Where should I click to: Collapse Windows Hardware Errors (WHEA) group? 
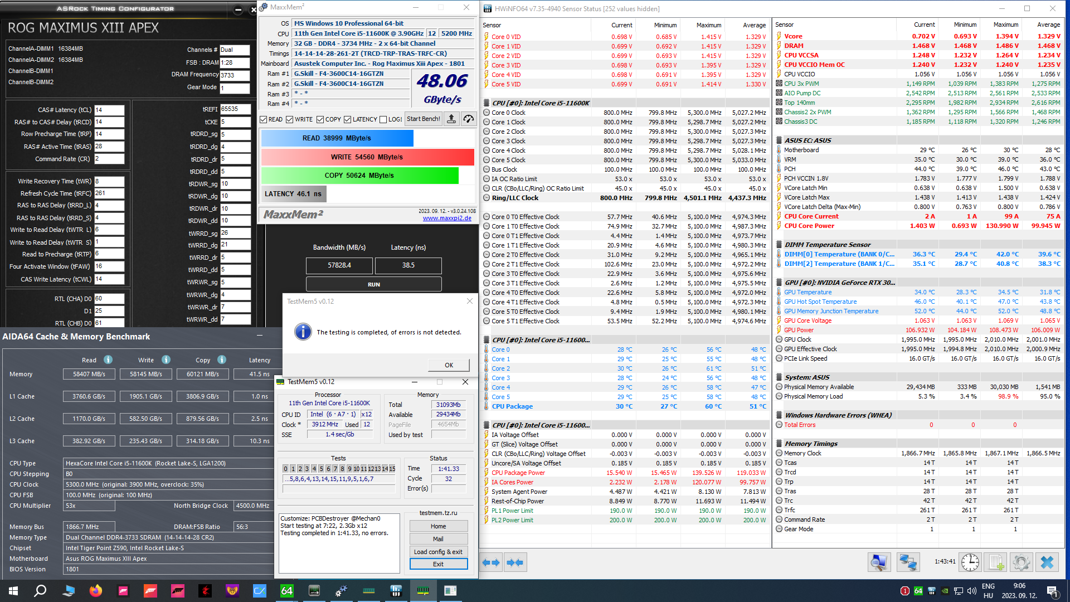pyautogui.click(x=779, y=415)
